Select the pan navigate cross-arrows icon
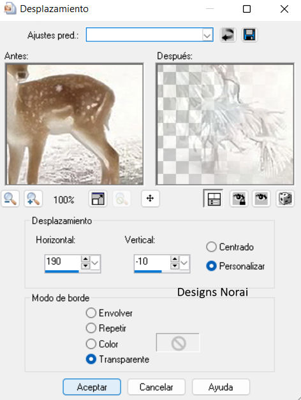Screen dimensions: 301x400 coord(150,198)
